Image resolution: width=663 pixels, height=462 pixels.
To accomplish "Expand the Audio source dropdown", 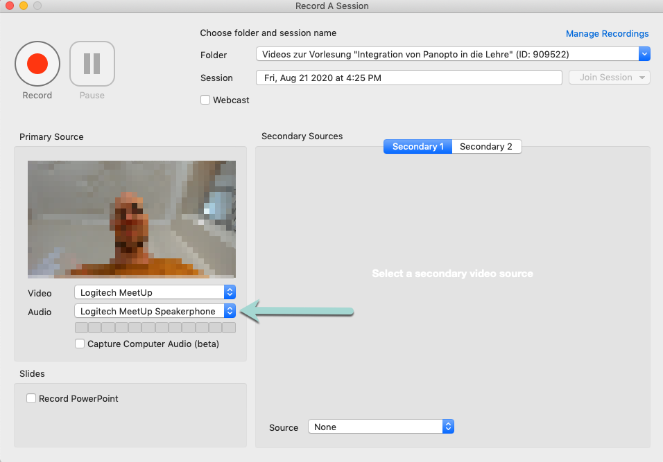I will click(x=155, y=311).
